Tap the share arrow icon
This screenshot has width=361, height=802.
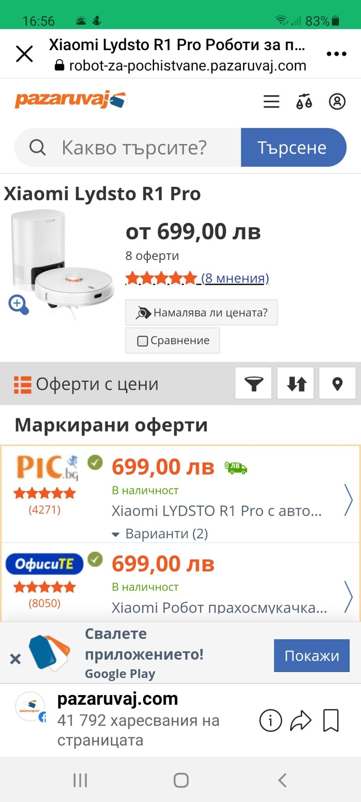pos(301,720)
